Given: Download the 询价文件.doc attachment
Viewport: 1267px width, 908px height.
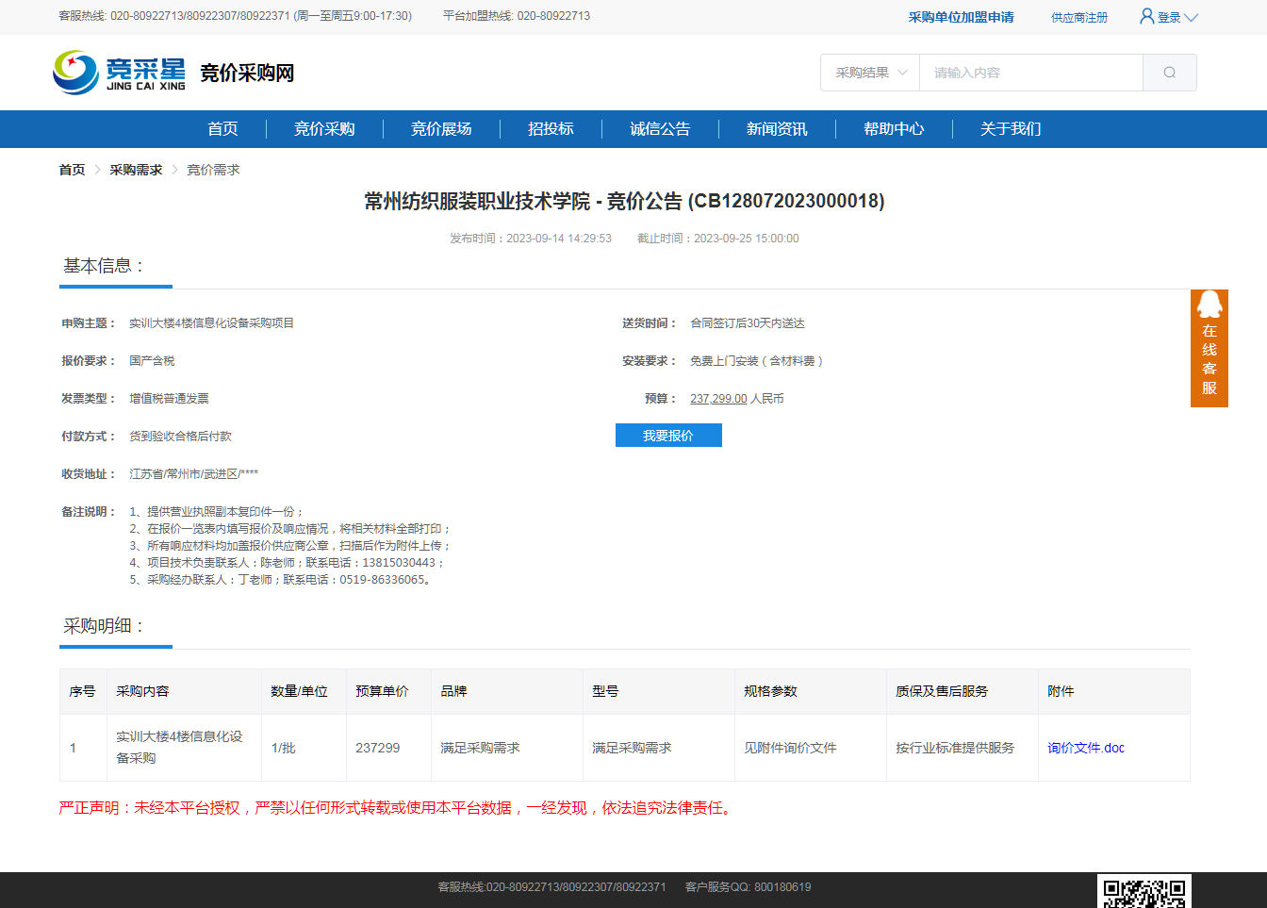Looking at the screenshot, I should [1085, 748].
